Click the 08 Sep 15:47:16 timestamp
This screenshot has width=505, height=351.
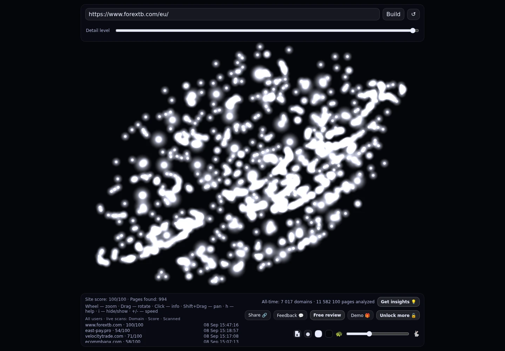click(221, 325)
